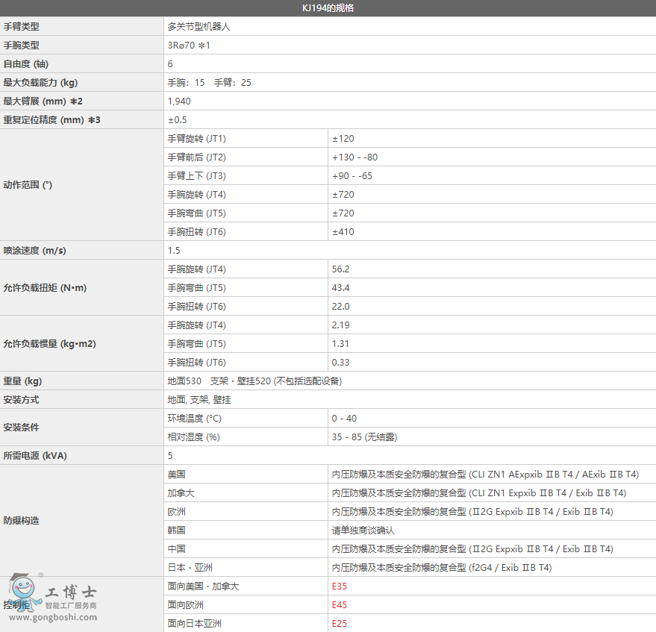
Task: Click the 重复定位精度 ±0.5 value
Action: pos(178,120)
